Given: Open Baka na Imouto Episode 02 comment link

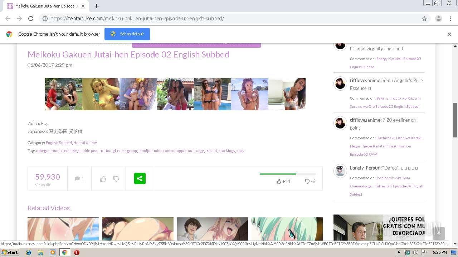Looking at the screenshot, I should click(x=385, y=102).
